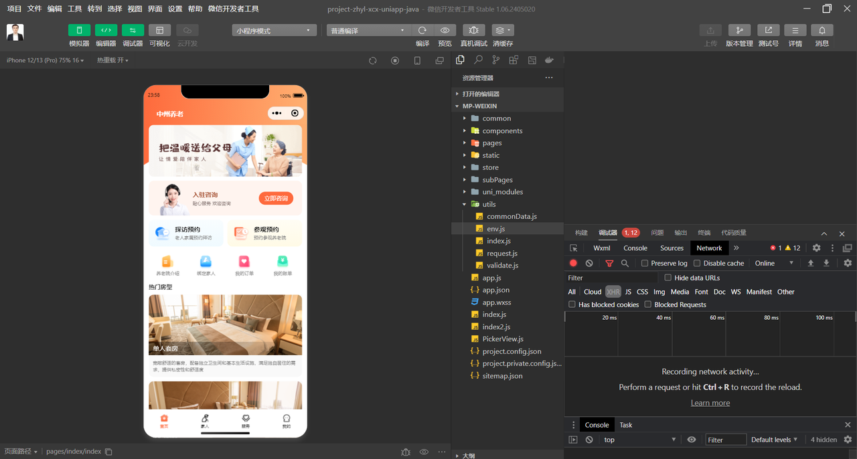Toggle the 编辑器 editor panel button
The height and width of the screenshot is (459, 857).
[x=106, y=30]
